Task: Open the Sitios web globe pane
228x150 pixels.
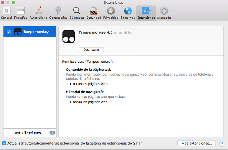Action: pos(128,13)
